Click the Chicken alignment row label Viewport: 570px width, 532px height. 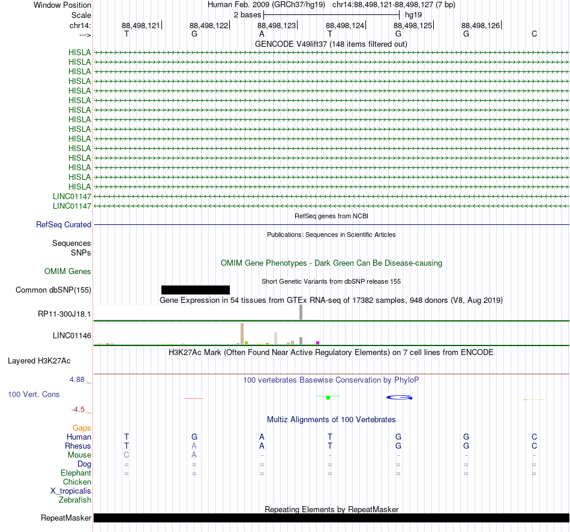click(77, 482)
